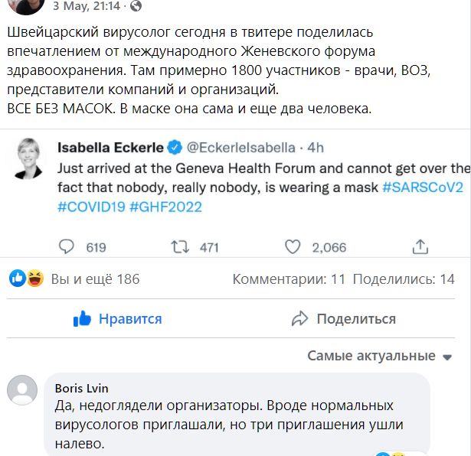Open the Комментарии: 11 comments link
Viewport: 471px width, 456px height.
(289, 279)
